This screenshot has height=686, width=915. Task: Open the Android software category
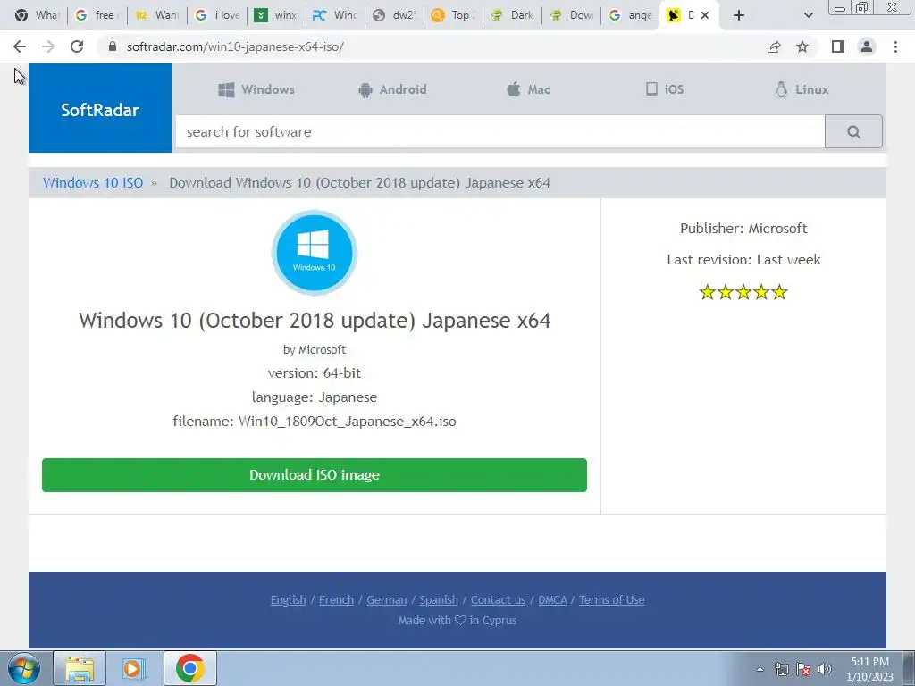click(392, 89)
